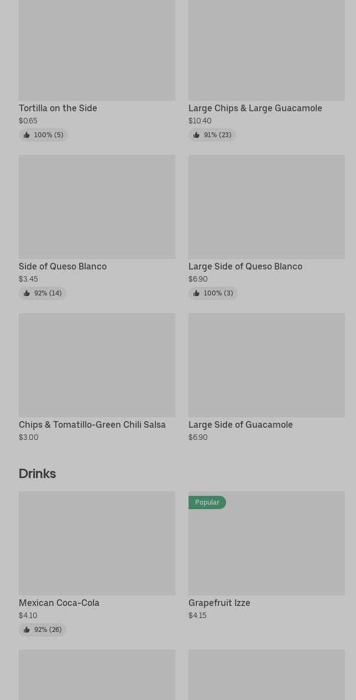Click the Drinks section heading

click(x=37, y=474)
